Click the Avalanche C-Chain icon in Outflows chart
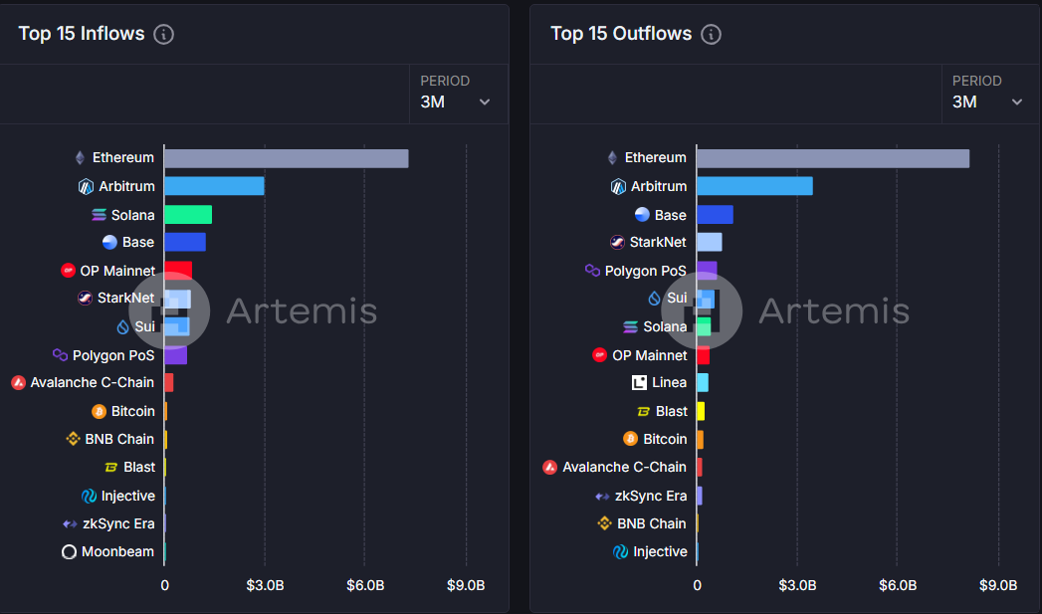 click(x=549, y=467)
